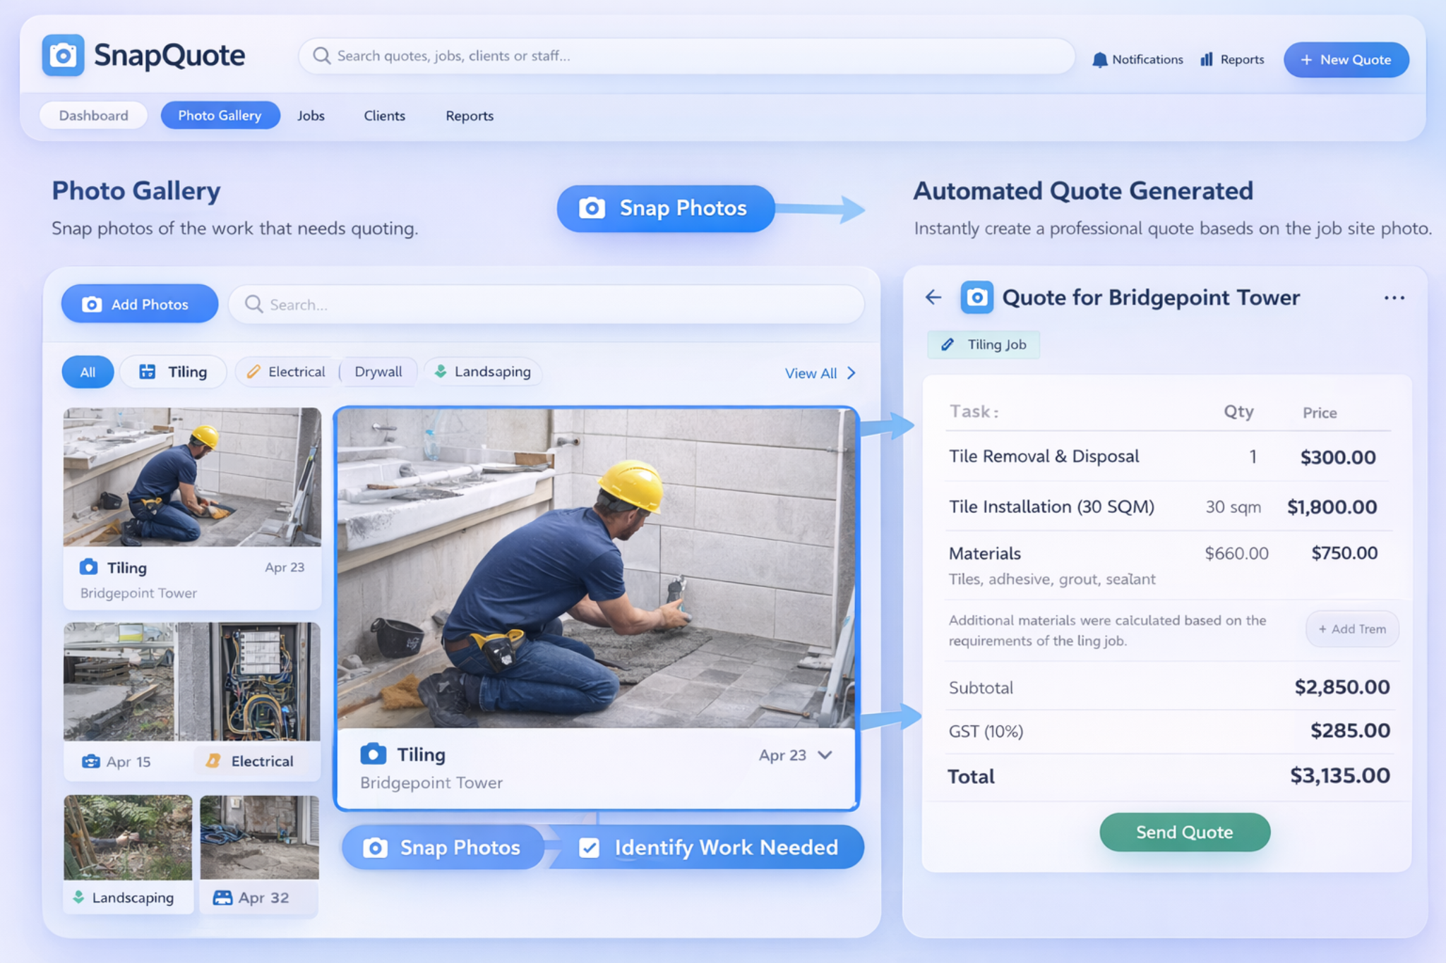Toggle the Identify Work Needed checkbox
1446x963 pixels.
[x=589, y=847]
